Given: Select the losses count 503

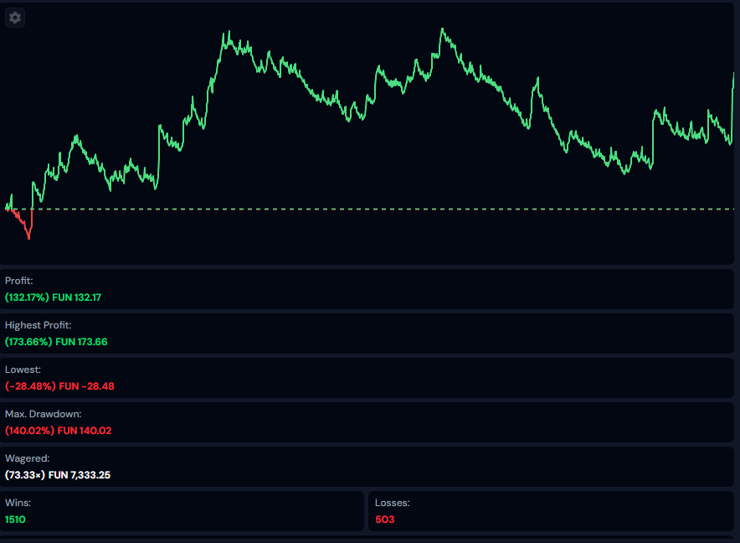Looking at the screenshot, I should pyautogui.click(x=384, y=520).
